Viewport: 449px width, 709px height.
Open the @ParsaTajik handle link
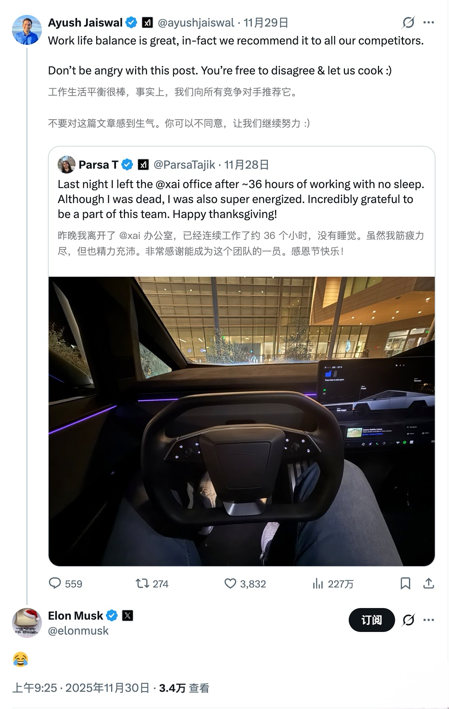point(184,165)
